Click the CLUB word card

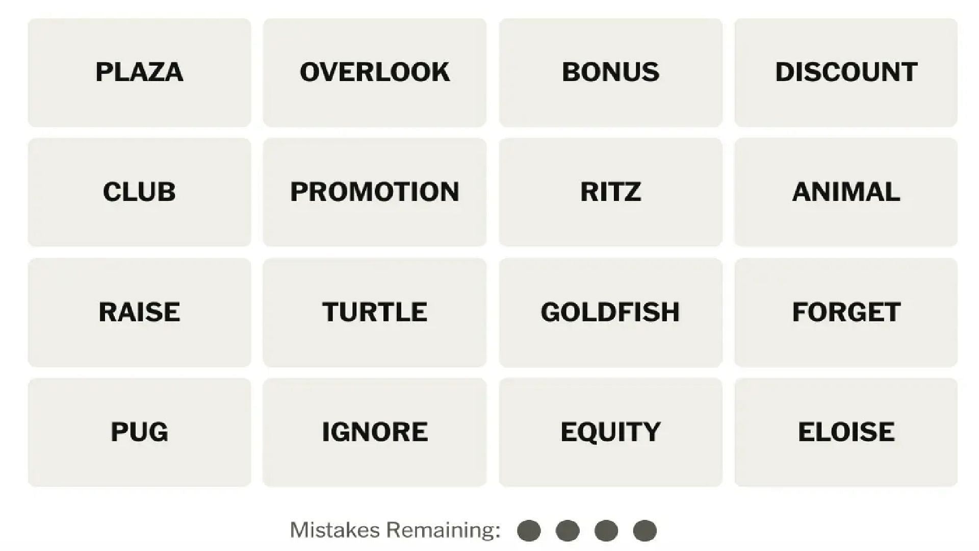tap(139, 191)
